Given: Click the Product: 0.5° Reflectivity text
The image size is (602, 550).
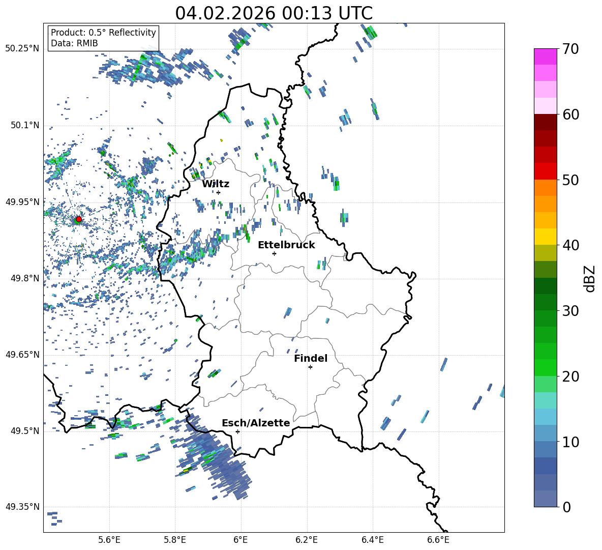Looking at the screenshot, I should click(103, 33).
